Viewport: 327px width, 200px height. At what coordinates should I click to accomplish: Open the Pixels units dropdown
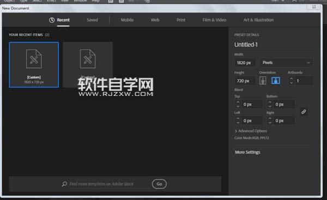(x=286, y=63)
